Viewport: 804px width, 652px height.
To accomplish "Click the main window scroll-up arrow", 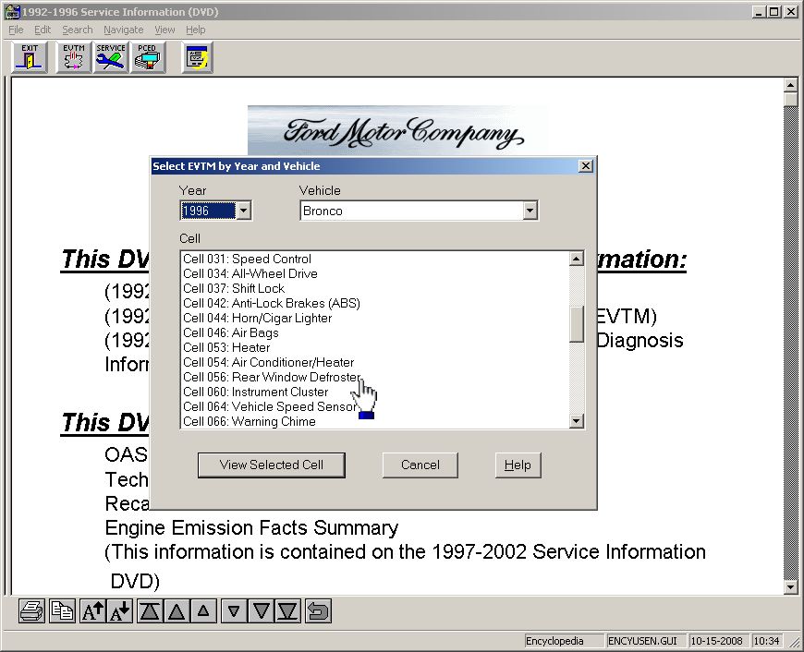I will 791,85.
